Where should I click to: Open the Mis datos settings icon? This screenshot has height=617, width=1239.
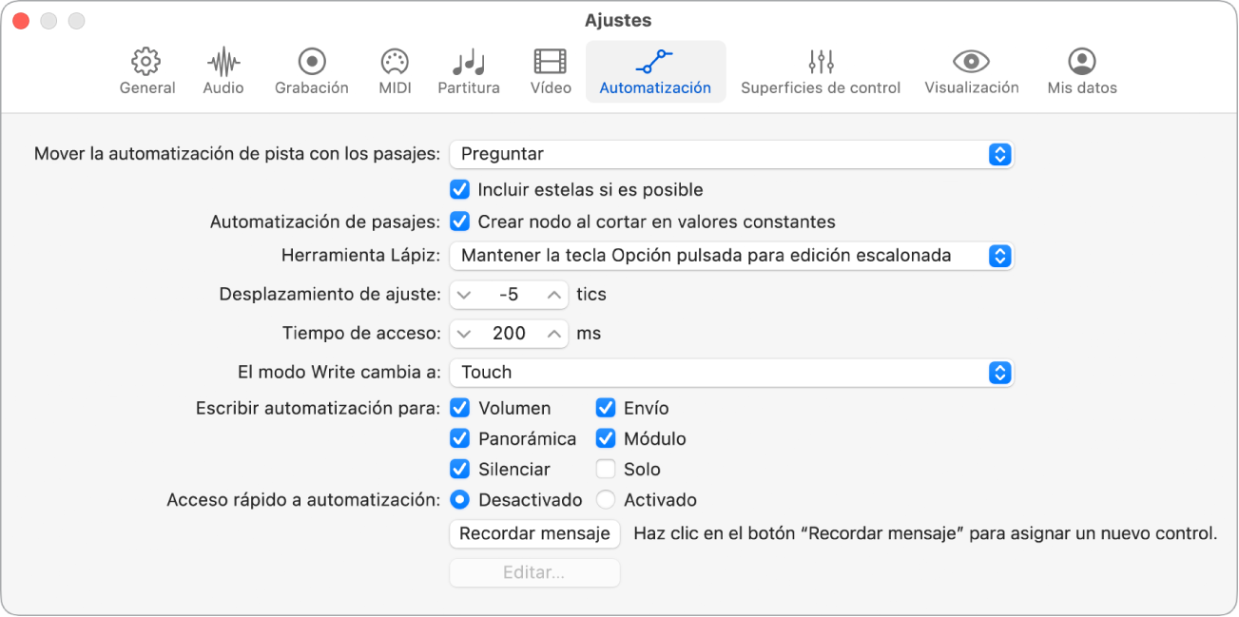point(1080,69)
